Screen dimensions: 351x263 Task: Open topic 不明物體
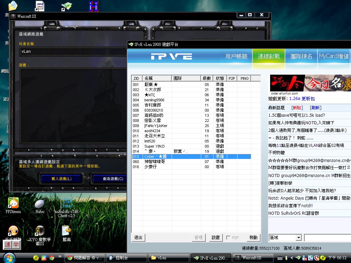click(x=277, y=153)
